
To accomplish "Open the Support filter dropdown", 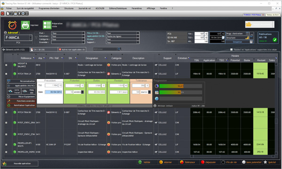I will (x=138, y=42).
